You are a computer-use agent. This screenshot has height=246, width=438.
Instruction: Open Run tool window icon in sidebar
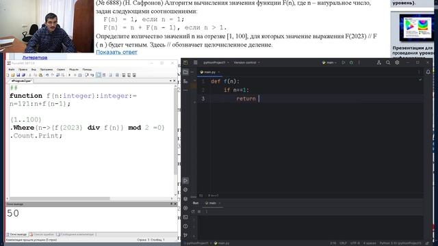coord(185,180)
